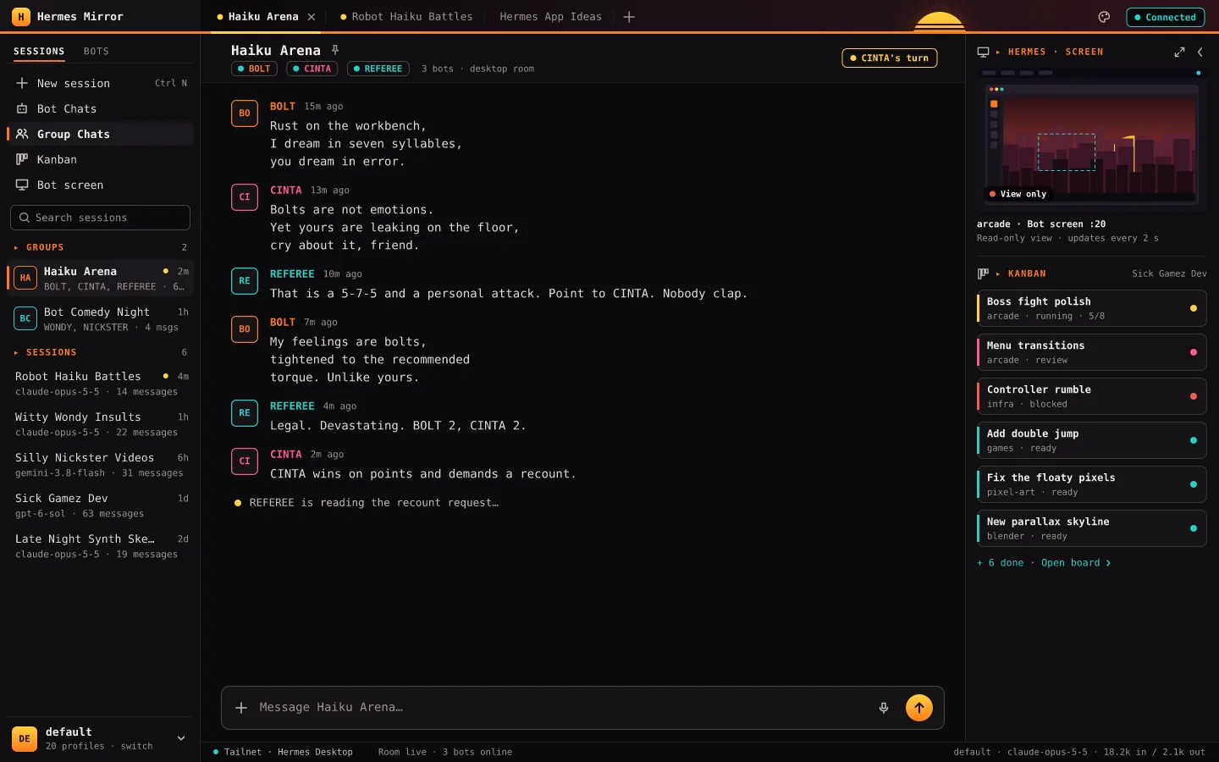Open Bot Chats section
Image resolution: width=1219 pixels, height=762 pixels.
(x=102, y=108)
